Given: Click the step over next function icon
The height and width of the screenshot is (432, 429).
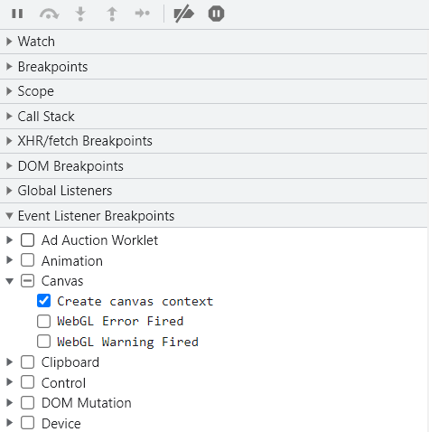Looking at the screenshot, I should 49,14.
